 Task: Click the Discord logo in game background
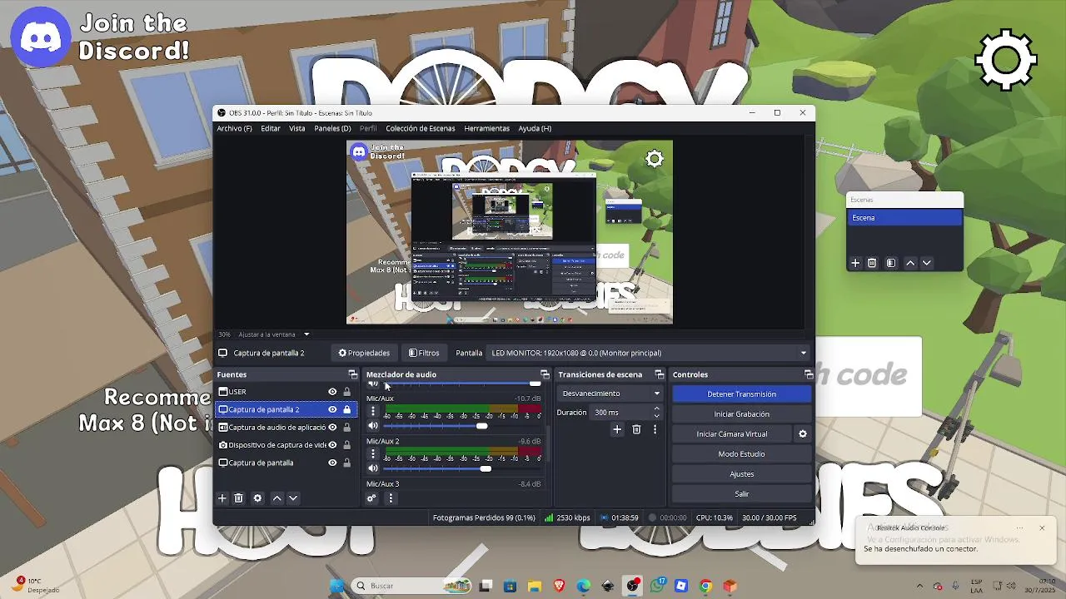coord(40,38)
